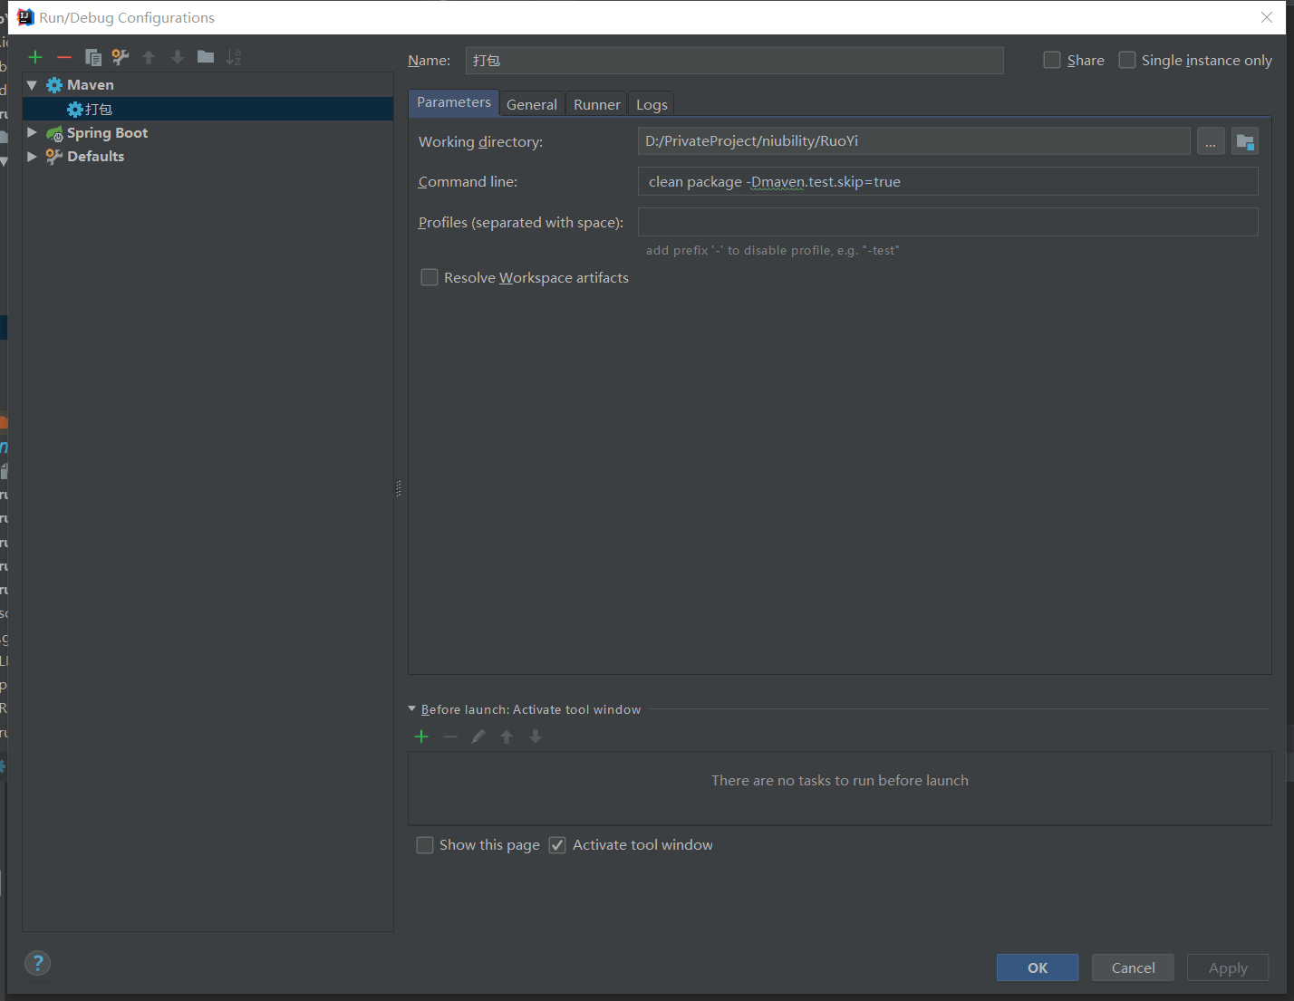Open the Runner tab
Viewport: 1294px width, 1001px height.
point(597,104)
